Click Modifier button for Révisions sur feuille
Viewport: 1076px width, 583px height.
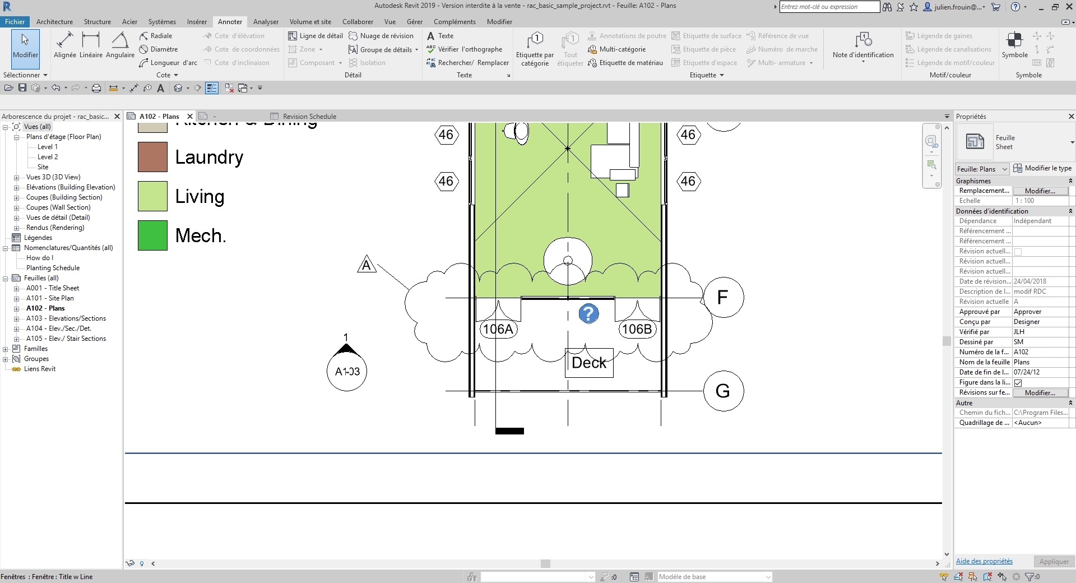[x=1040, y=393]
